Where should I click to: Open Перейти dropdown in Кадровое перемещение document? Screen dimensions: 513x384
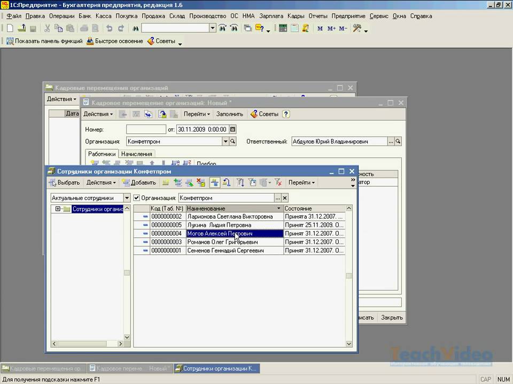pos(197,114)
